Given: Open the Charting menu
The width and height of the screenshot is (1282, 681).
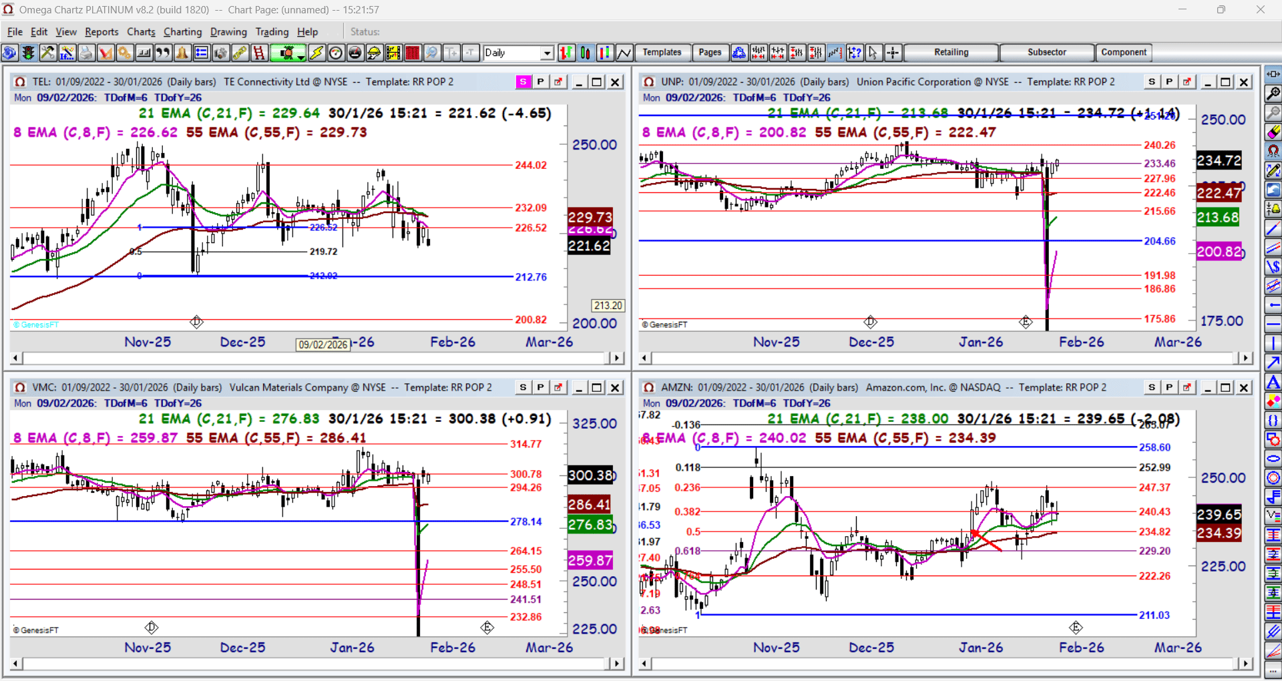Looking at the screenshot, I should pyautogui.click(x=182, y=31).
